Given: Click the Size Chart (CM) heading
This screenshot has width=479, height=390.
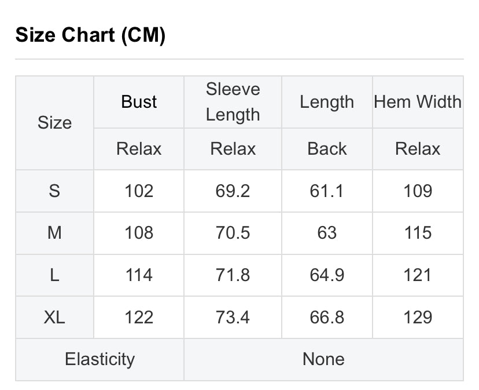Looking at the screenshot, I should (x=90, y=35).
